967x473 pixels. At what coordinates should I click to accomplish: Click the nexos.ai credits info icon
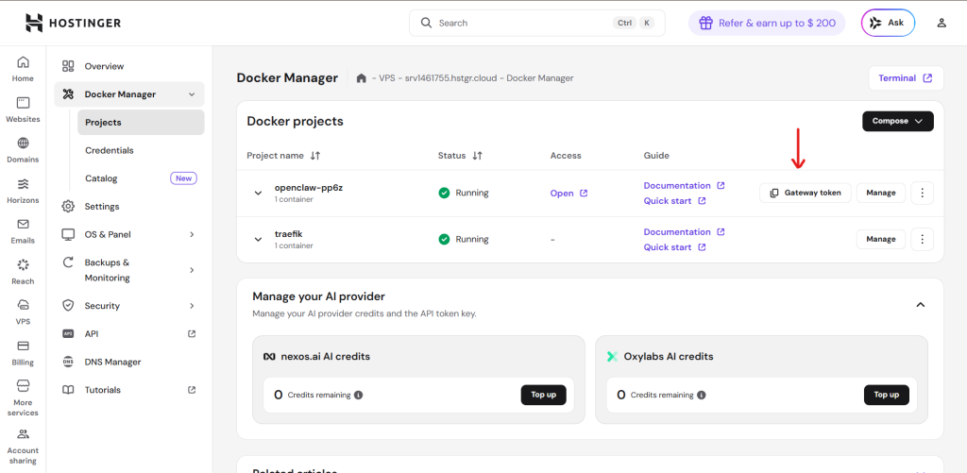coord(358,396)
